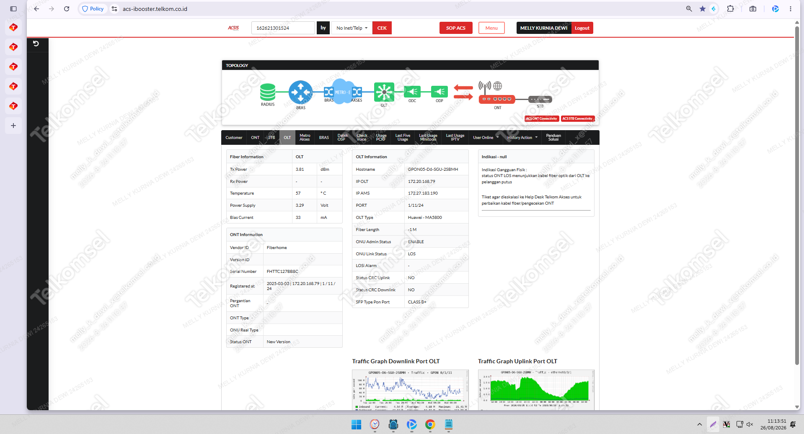Click the page vertical scrollbar
Image resolution: width=804 pixels, height=434 pixels.
point(797,196)
